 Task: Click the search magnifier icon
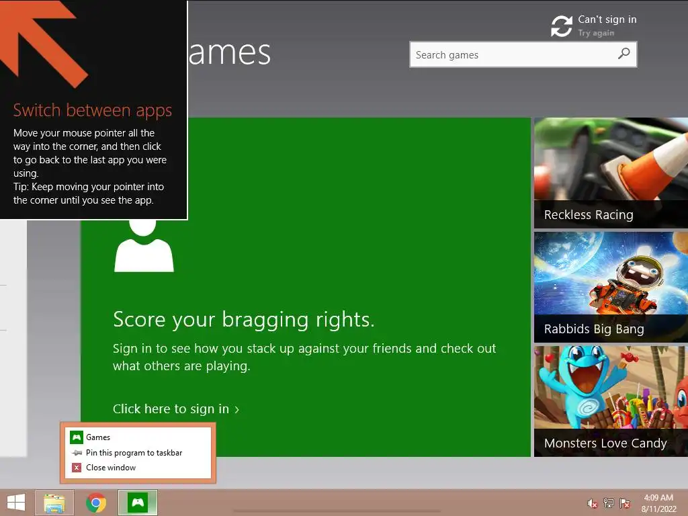click(x=623, y=54)
